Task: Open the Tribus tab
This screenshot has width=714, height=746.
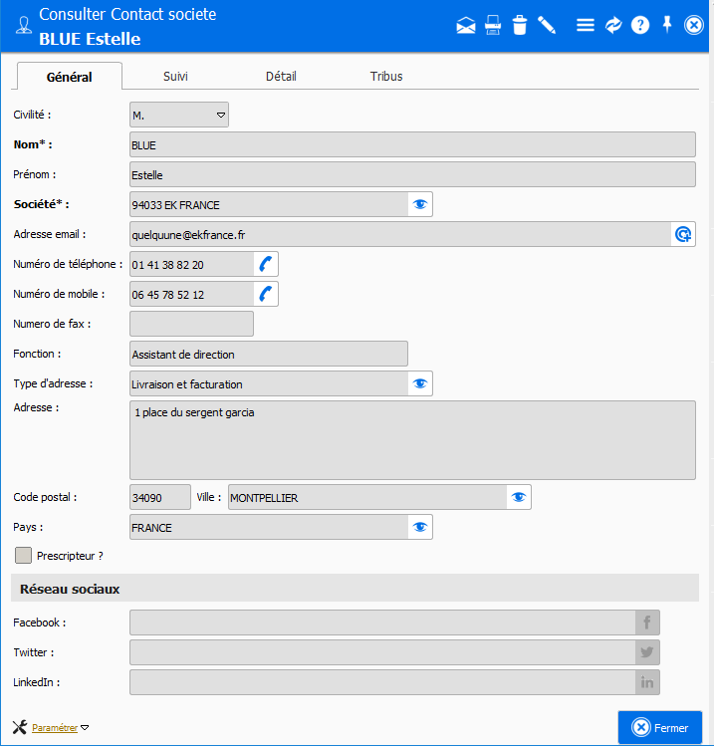Action: click(x=386, y=77)
